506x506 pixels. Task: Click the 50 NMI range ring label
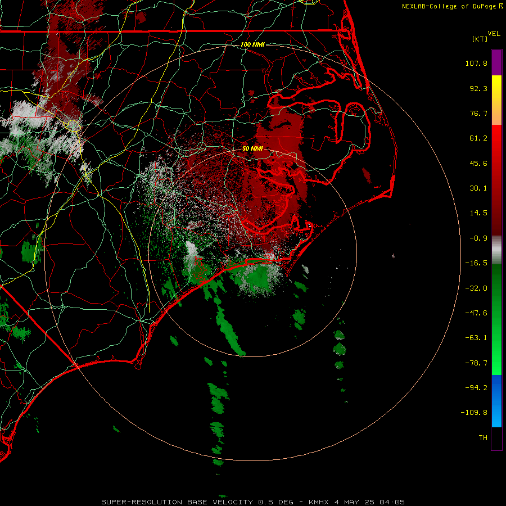pos(252,149)
